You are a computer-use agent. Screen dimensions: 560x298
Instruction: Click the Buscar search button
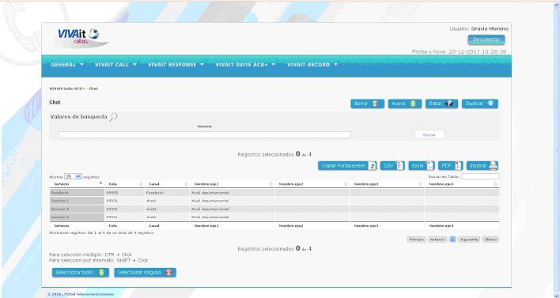tap(429, 135)
